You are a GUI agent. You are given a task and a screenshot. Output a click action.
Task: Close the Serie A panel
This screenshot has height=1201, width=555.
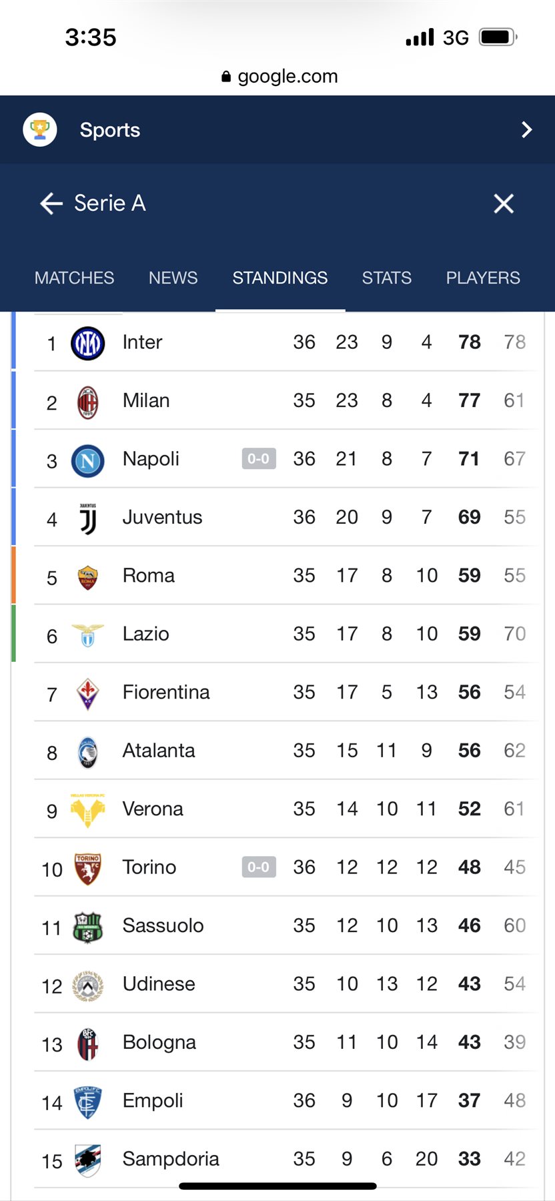(x=504, y=204)
